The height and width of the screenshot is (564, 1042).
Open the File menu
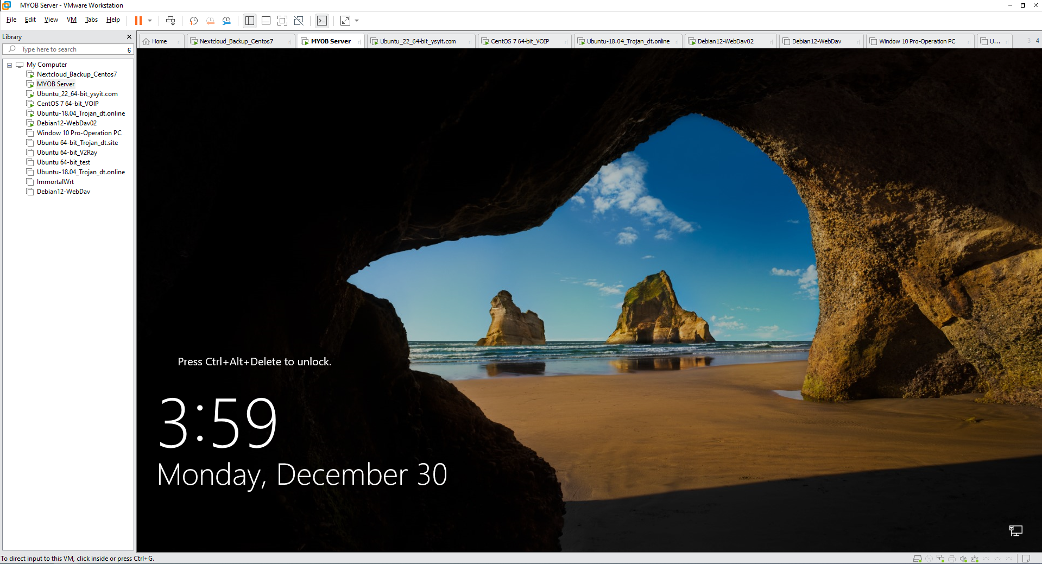pos(11,20)
